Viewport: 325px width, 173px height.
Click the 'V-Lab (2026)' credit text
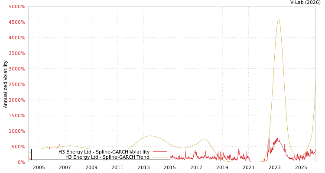click(305, 3)
